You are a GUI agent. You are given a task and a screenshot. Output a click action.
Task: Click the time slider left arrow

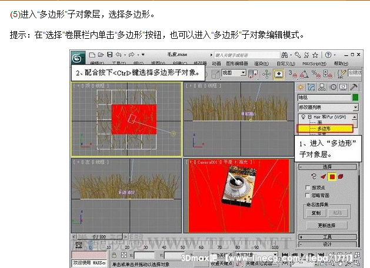pyautogui.click(x=74, y=236)
